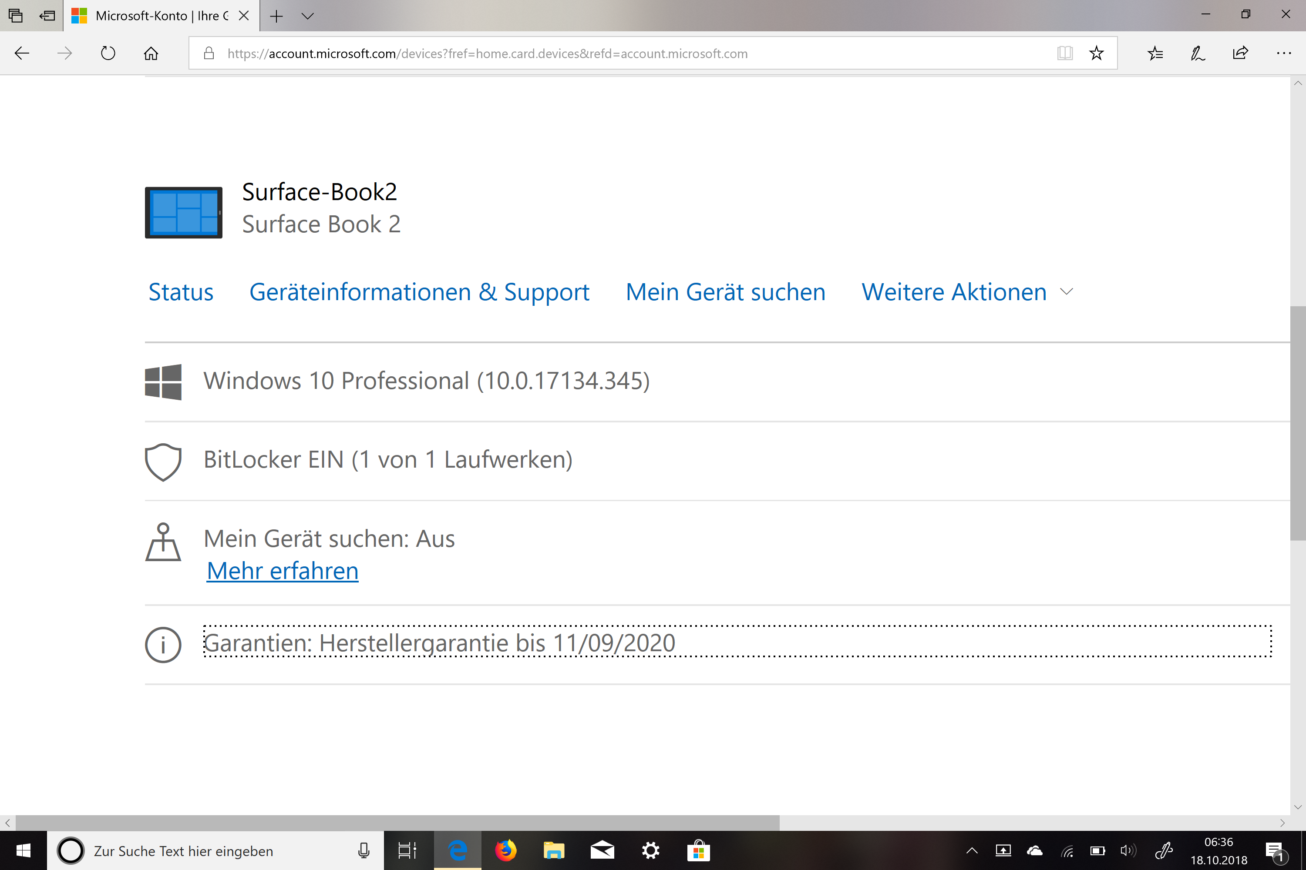Screen dimensions: 1306x870
Task: Show hidden system tray icons
Action: [x=972, y=850]
